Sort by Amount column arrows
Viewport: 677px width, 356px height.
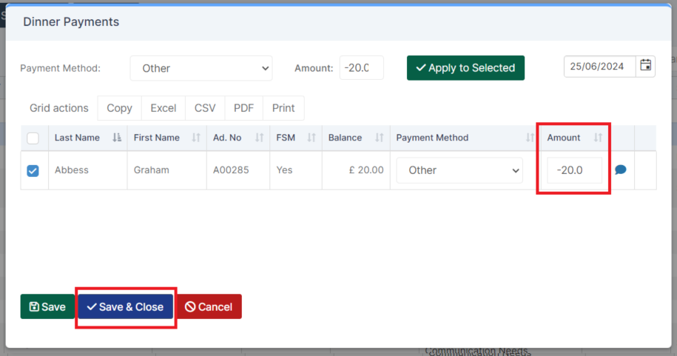pyautogui.click(x=598, y=138)
